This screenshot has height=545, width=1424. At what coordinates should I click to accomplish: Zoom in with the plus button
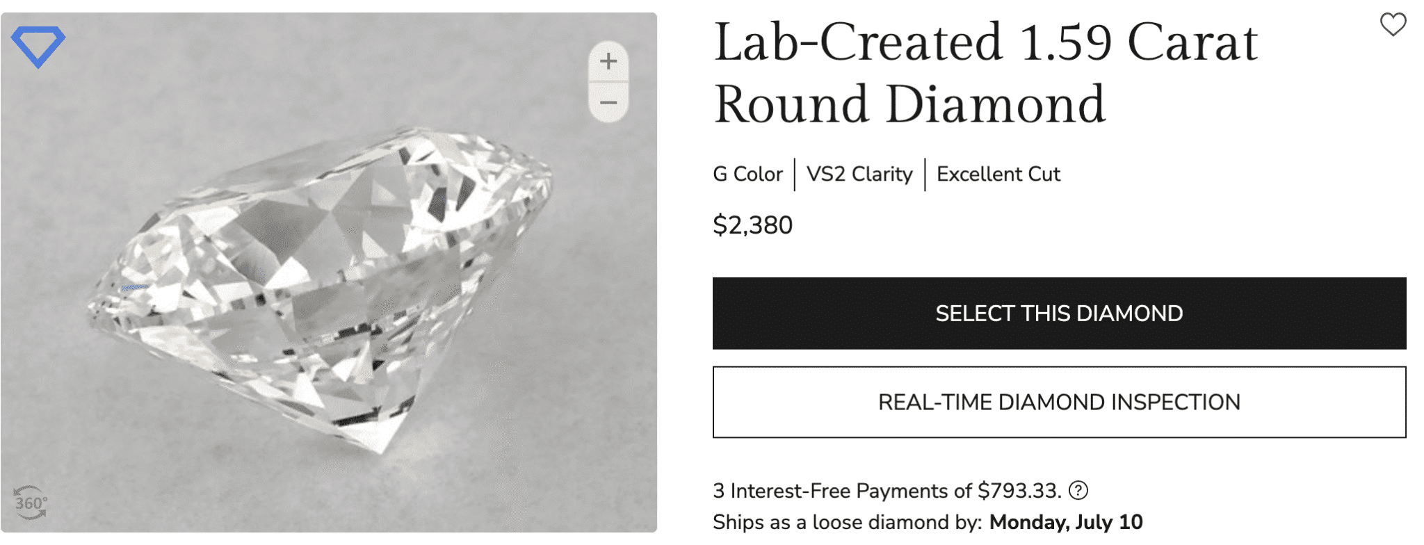(608, 61)
